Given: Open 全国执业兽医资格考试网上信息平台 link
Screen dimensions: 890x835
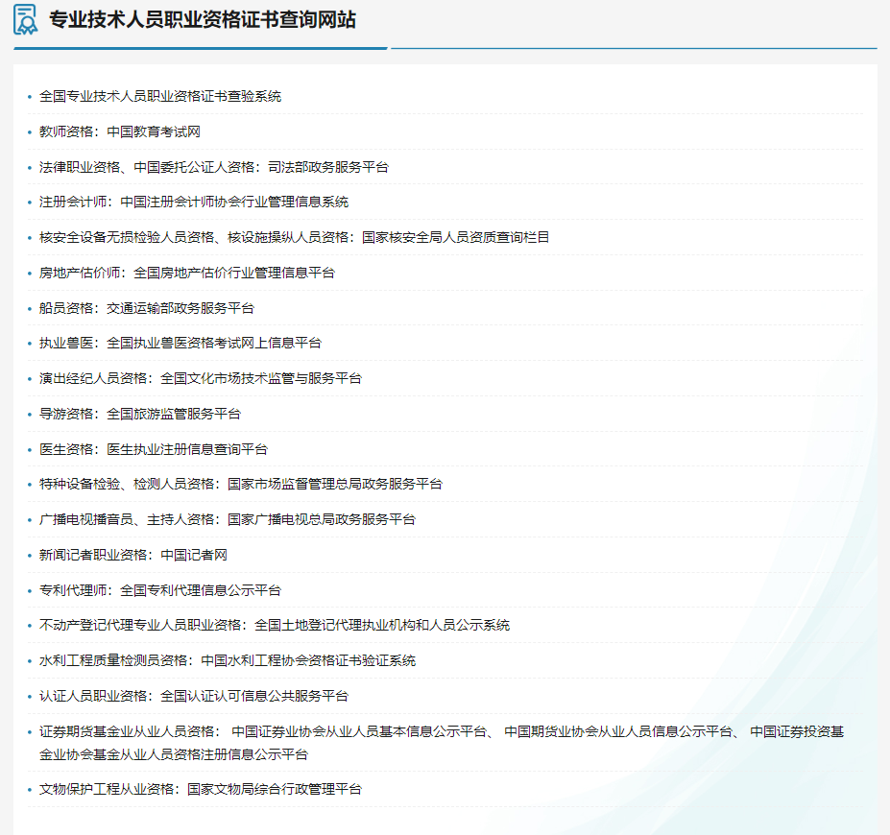Looking at the screenshot, I should (214, 344).
